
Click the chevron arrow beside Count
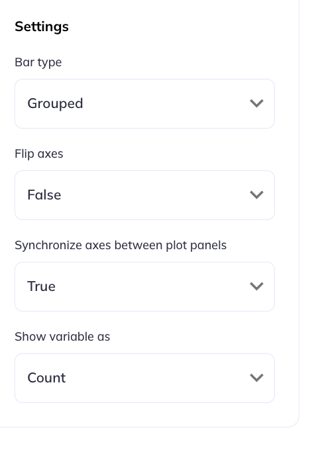pos(256,378)
